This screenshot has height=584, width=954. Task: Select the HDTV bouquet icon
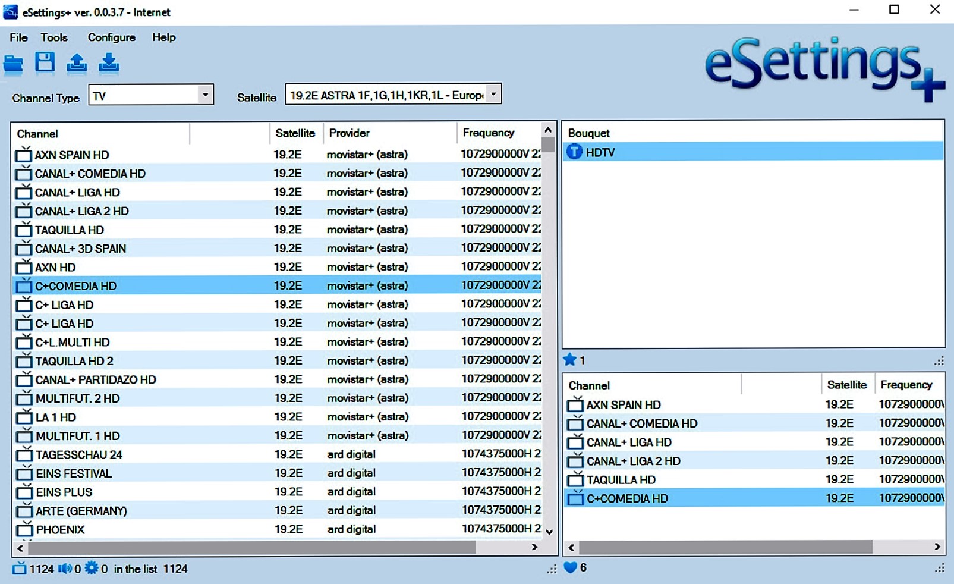pos(574,152)
